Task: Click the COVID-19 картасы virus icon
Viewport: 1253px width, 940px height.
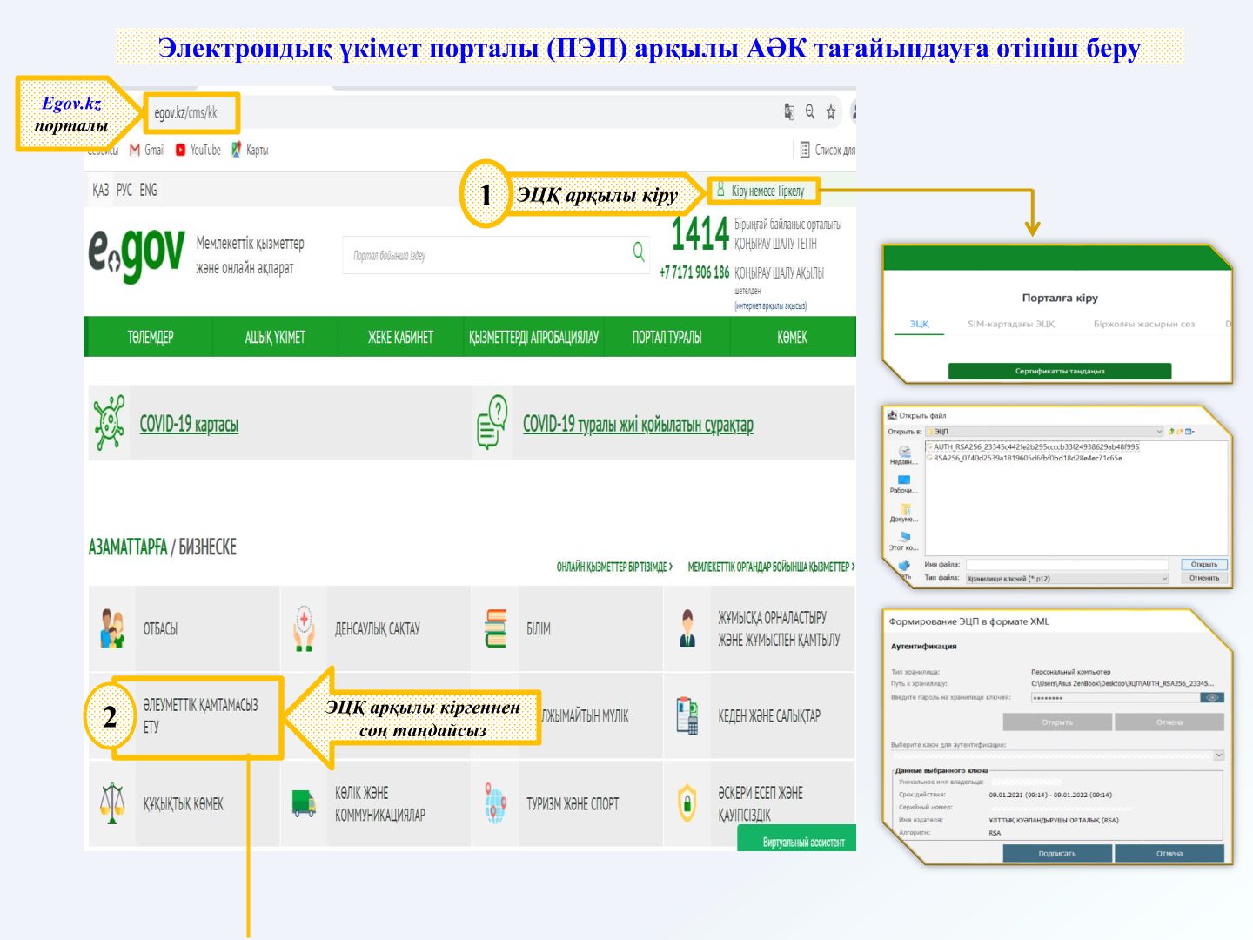Action: tap(110, 423)
